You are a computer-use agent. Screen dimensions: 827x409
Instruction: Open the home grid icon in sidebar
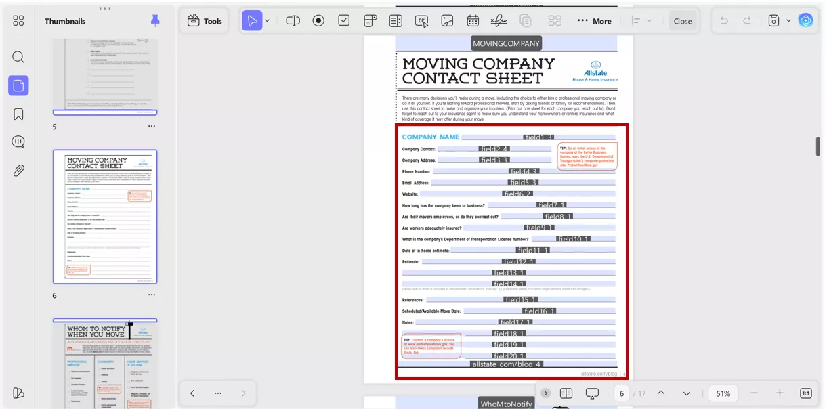(18, 21)
